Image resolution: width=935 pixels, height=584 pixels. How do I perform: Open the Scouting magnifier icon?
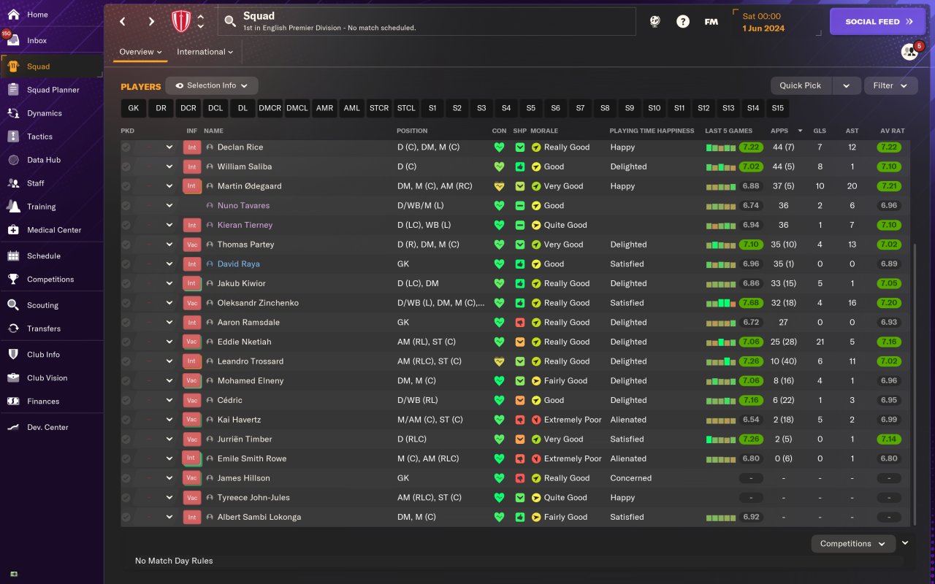(13, 305)
